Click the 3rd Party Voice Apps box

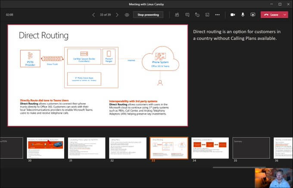click(84, 79)
